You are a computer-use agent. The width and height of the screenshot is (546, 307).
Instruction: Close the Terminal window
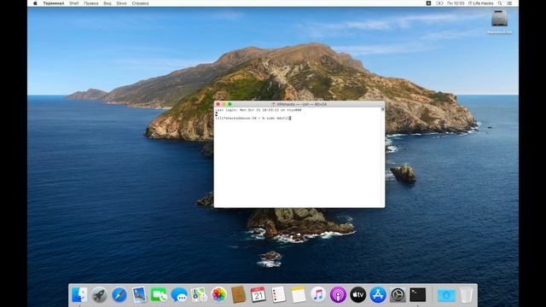click(x=218, y=104)
